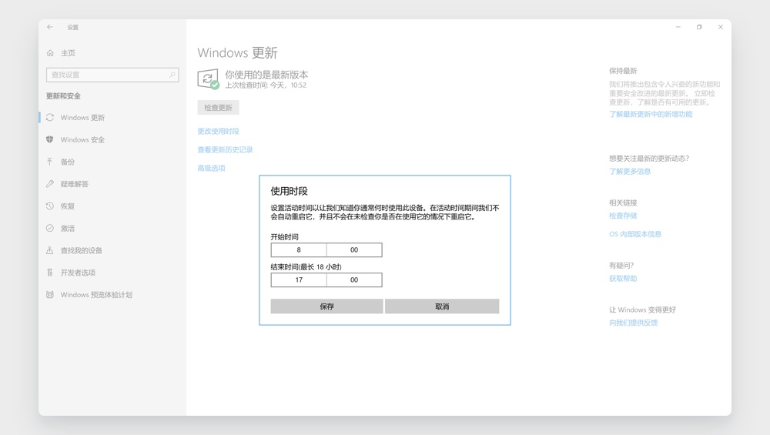This screenshot has width=770, height=435.
Task: Click the 疑难解答 wrench icon
Action: 50,183
